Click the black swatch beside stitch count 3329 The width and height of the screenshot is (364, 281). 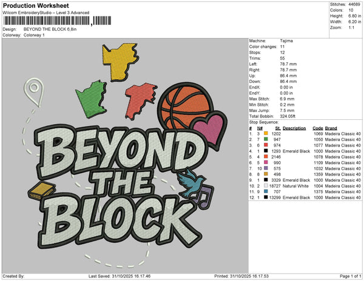pyautogui.click(x=266, y=180)
